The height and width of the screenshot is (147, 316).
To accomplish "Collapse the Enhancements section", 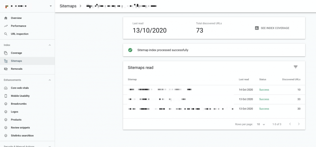I will 50,80.
